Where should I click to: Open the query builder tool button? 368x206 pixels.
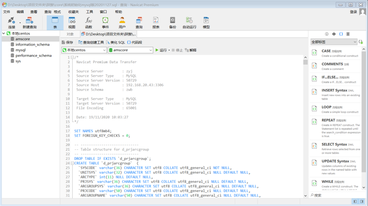[91, 42]
